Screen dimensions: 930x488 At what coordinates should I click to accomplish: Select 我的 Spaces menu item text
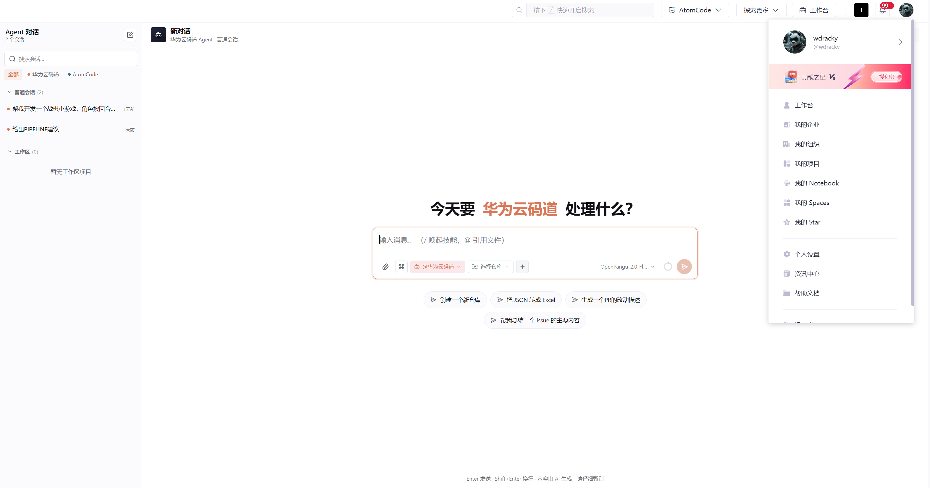(x=812, y=203)
